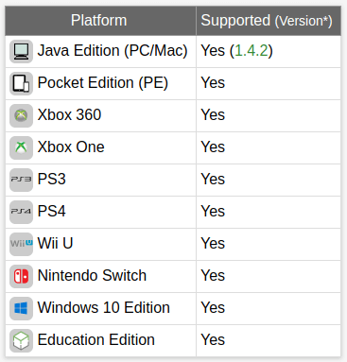Select the Windows 10 Edition logo icon
Viewport: 347px width, 362px height.
coord(21,308)
